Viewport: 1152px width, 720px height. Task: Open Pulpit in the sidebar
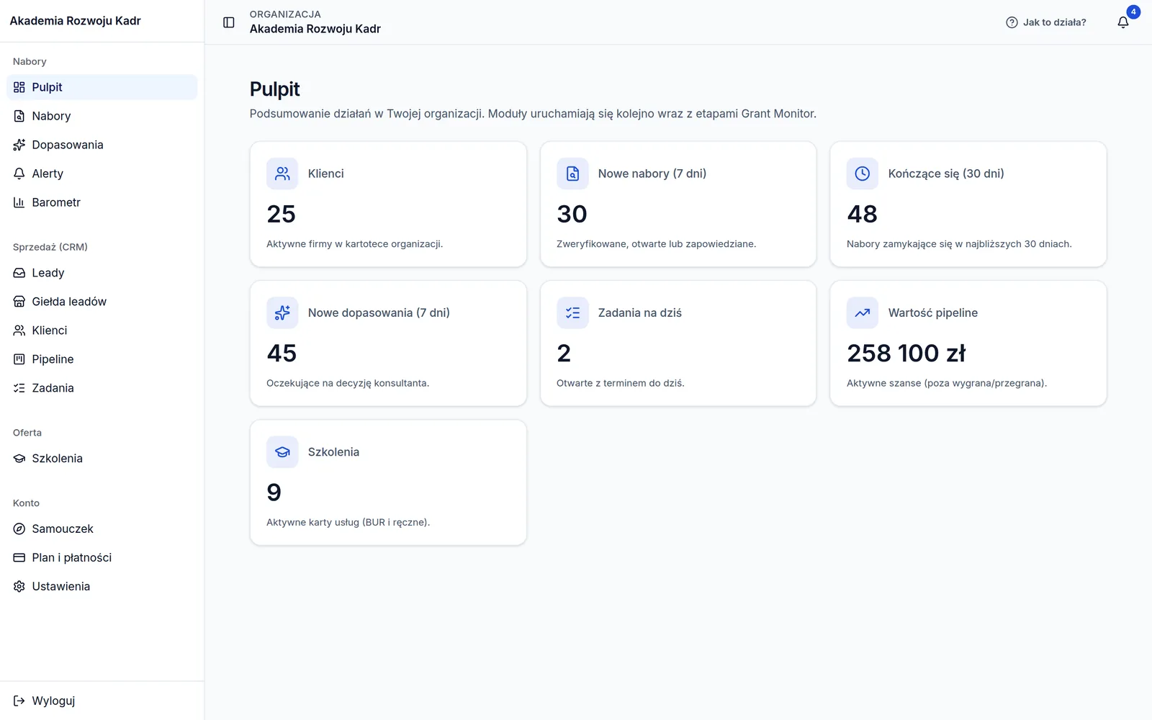click(x=102, y=87)
